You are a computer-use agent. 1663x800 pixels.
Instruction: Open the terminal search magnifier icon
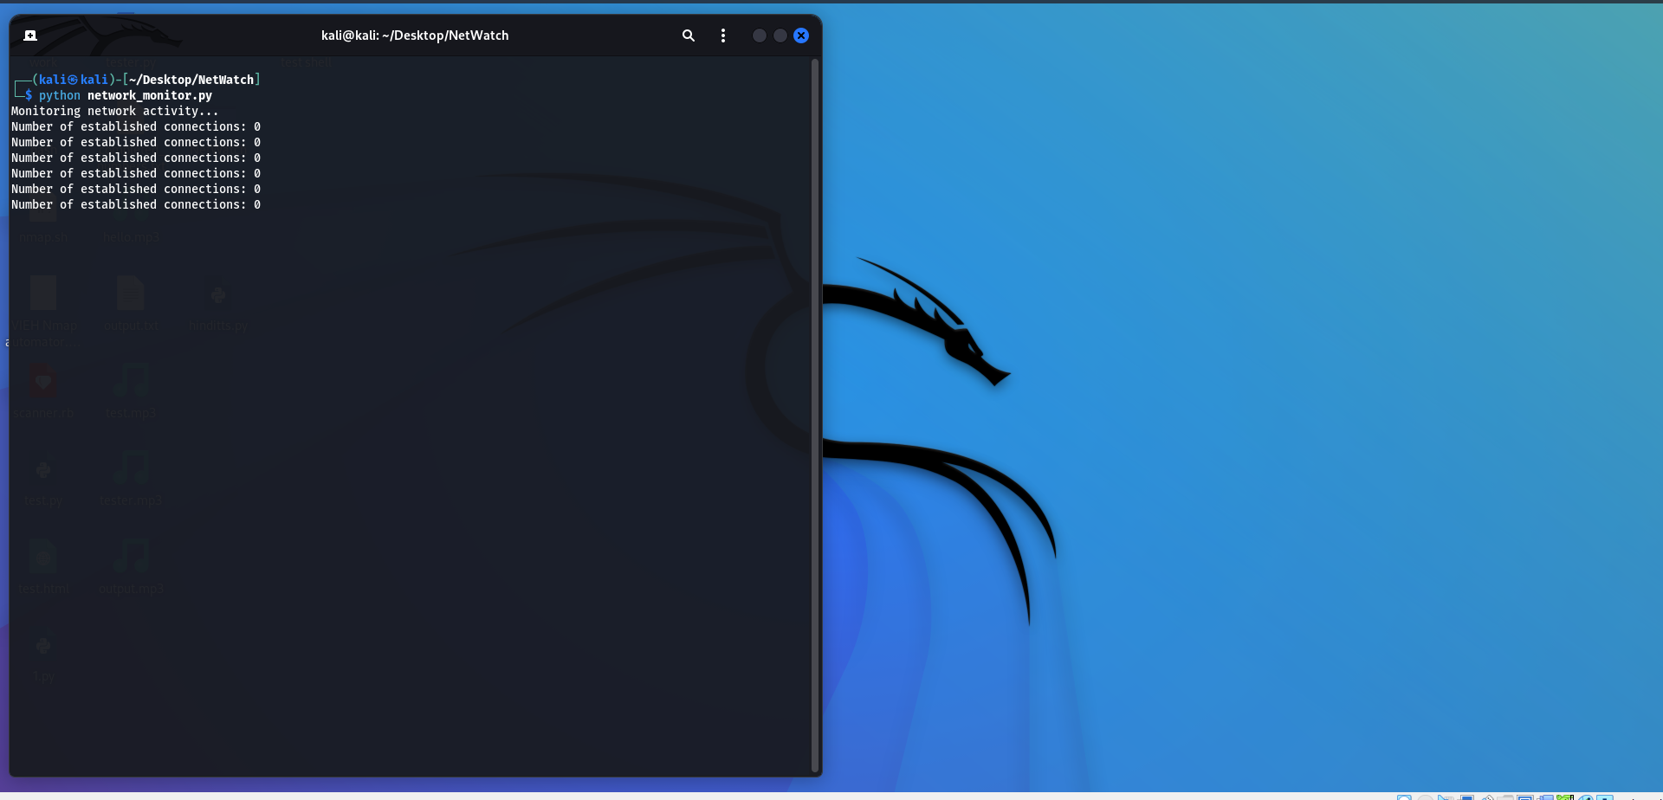point(689,35)
